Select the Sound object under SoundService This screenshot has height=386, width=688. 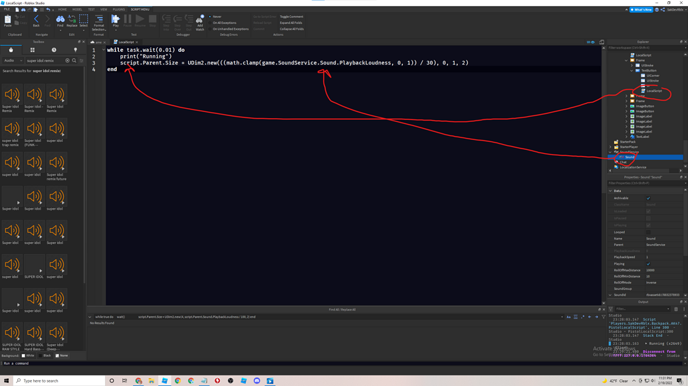(629, 157)
